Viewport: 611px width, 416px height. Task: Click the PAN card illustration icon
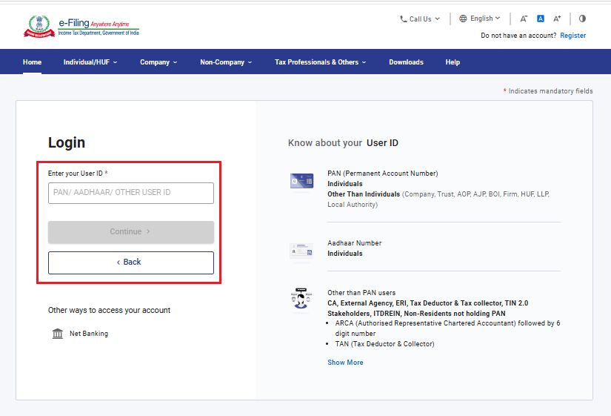[301, 182]
